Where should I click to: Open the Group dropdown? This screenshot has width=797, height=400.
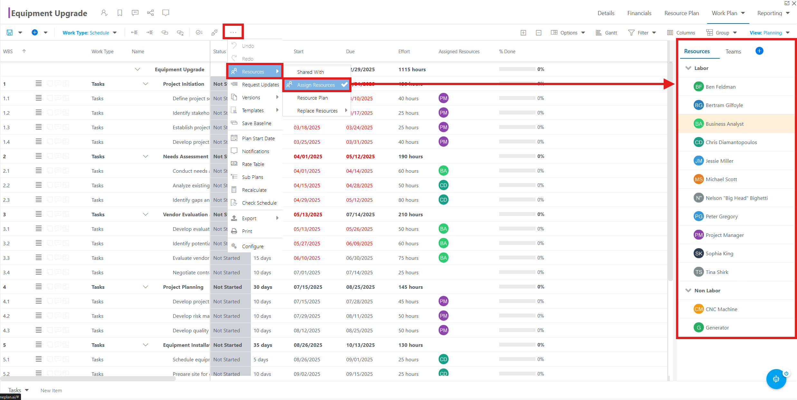point(722,33)
